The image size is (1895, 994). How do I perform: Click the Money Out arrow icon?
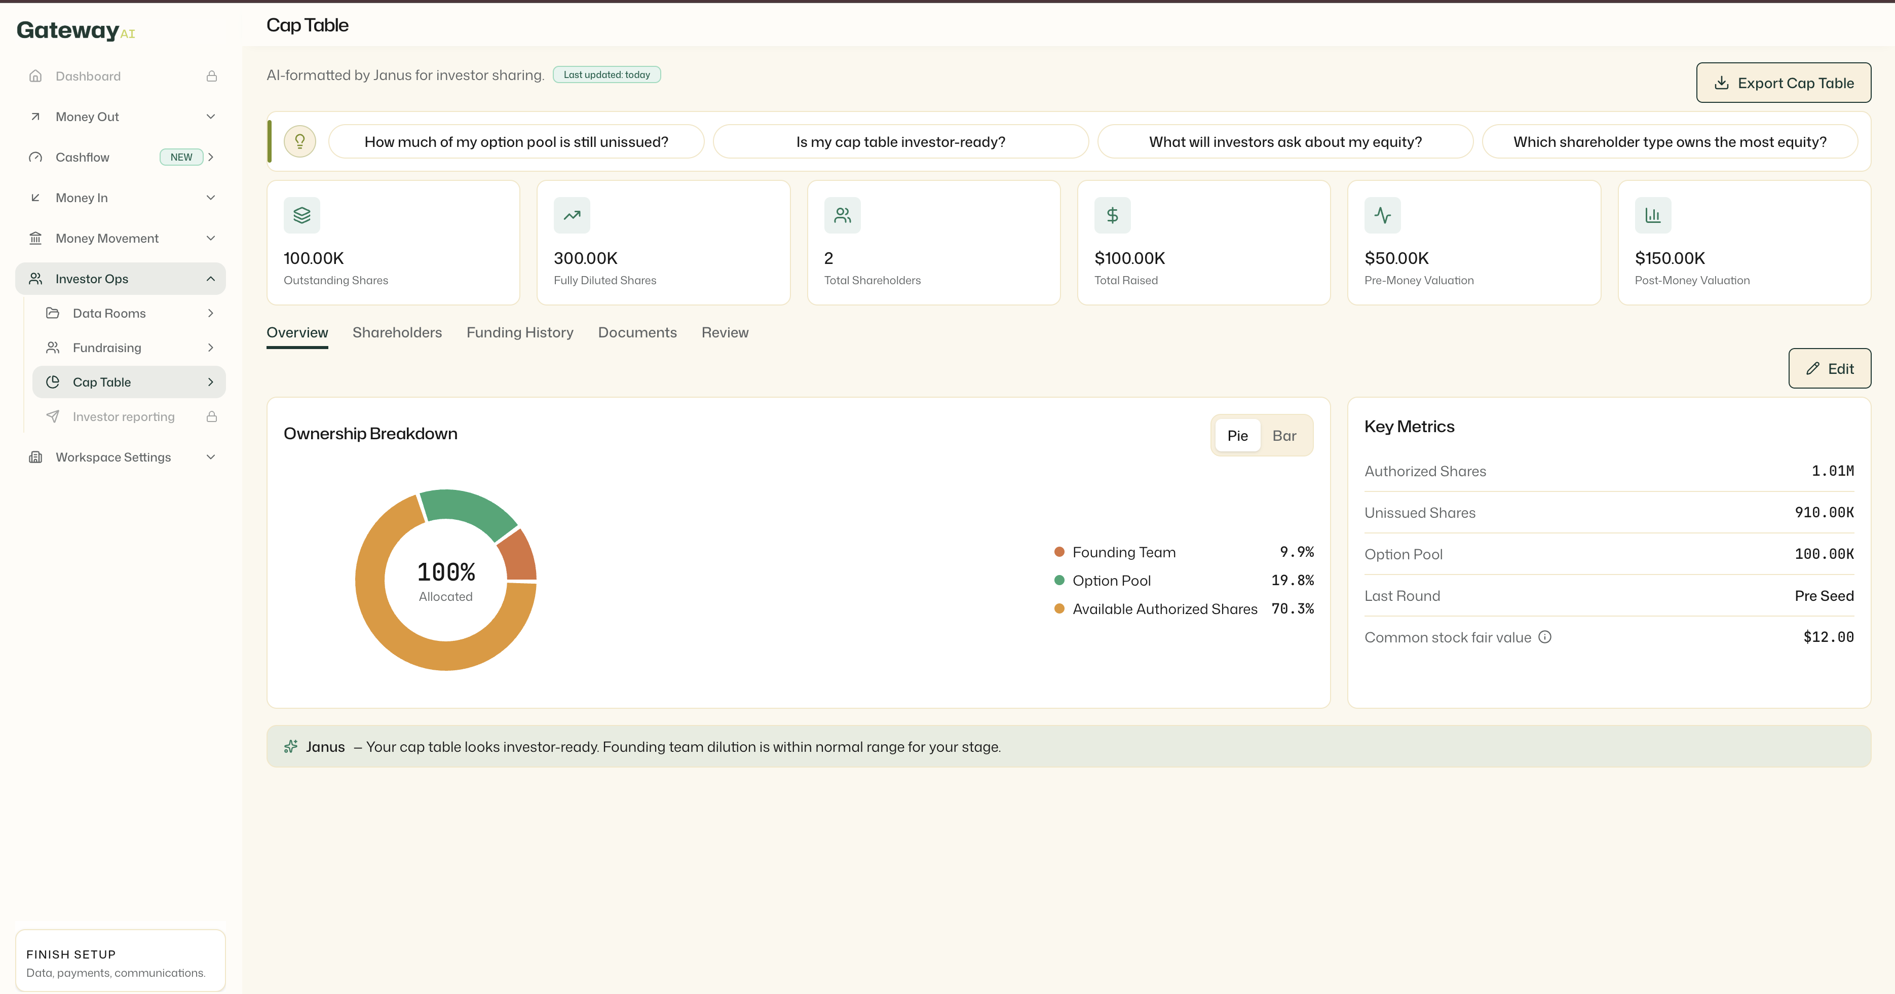pyautogui.click(x=35, y=116)
